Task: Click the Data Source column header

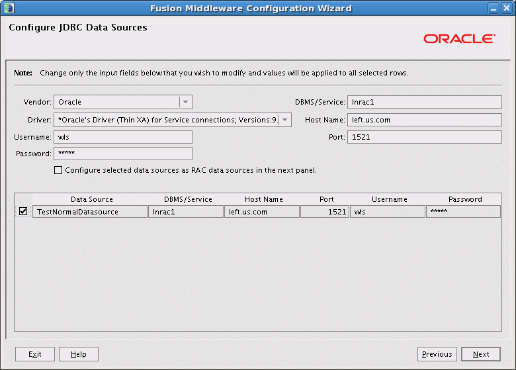Action: (91, 199)
